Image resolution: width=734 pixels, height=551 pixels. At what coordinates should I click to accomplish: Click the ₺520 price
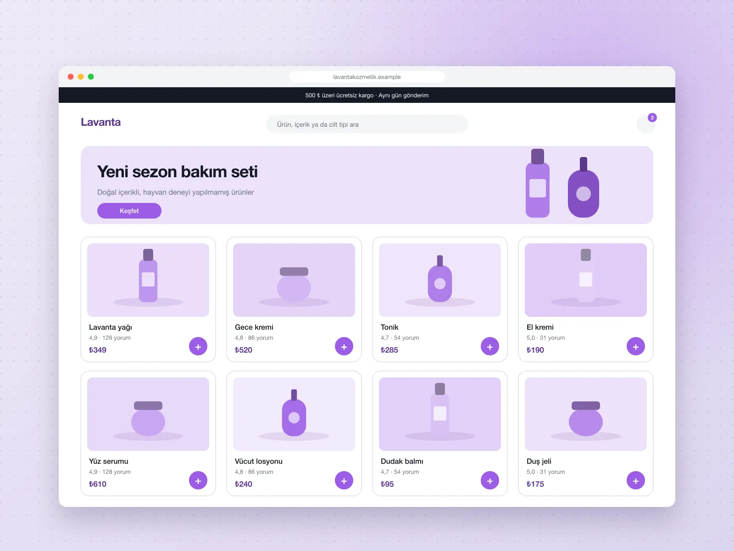point(244,350)
